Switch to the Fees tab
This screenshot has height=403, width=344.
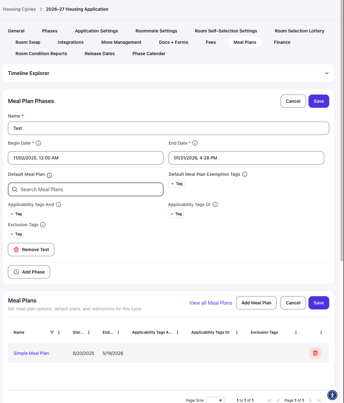(x=211, y=42)
